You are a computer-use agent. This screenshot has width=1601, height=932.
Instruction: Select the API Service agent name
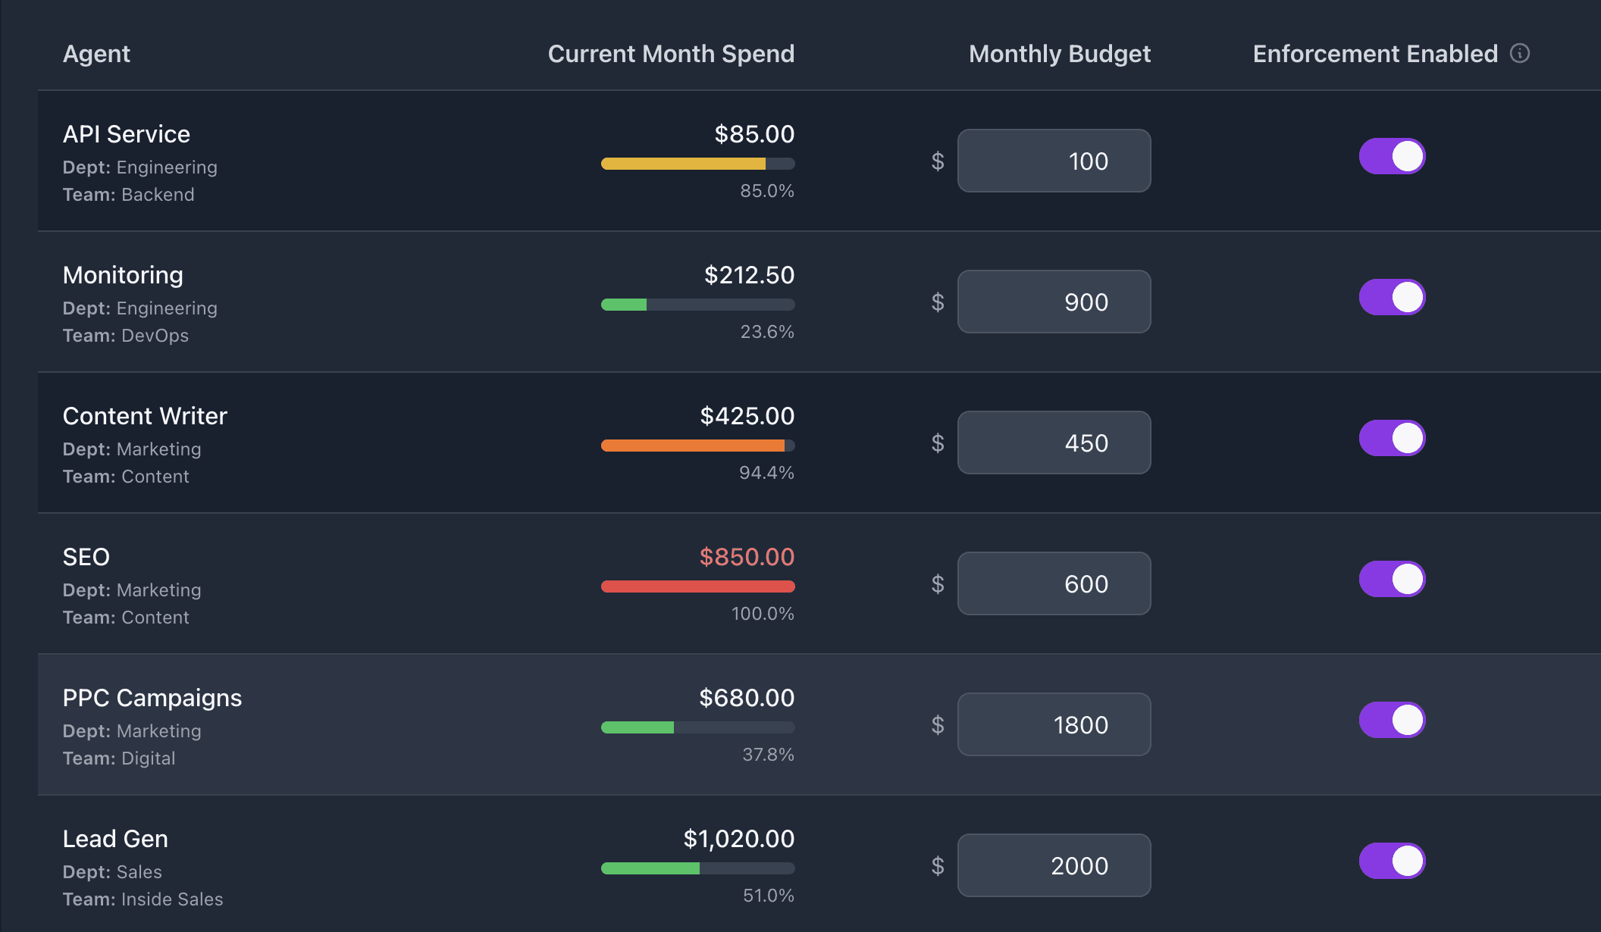tap(127, 134)
